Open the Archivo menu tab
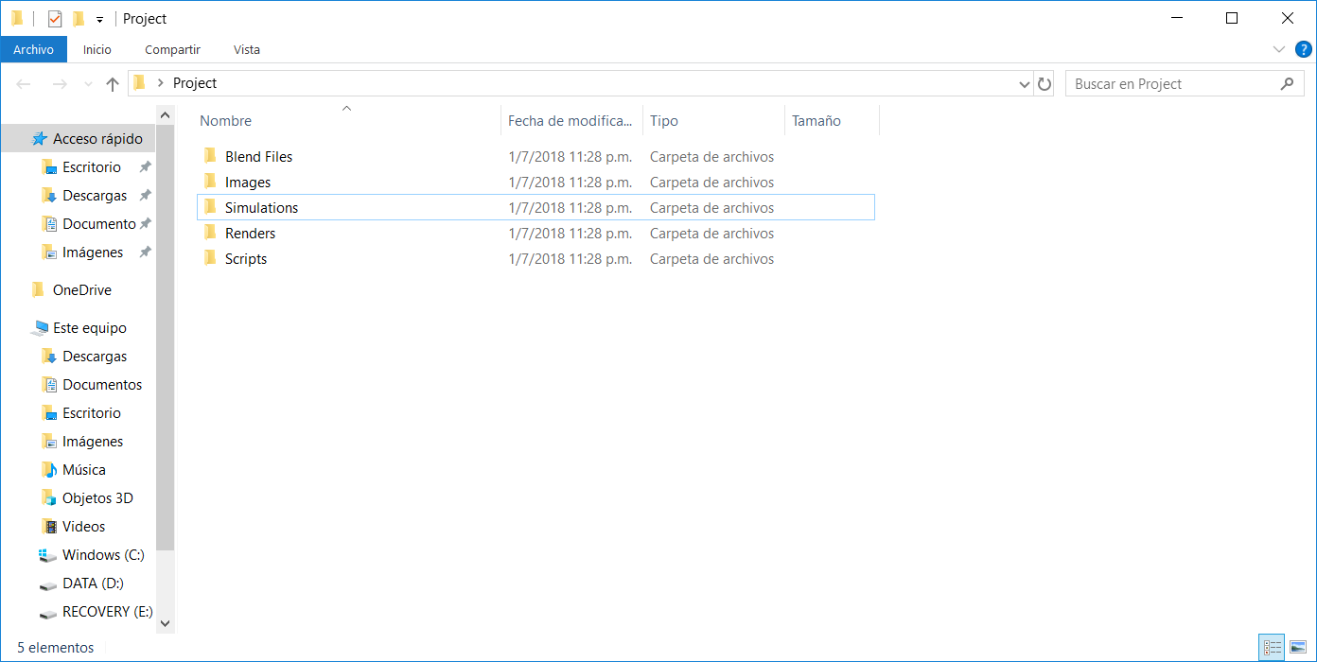The image size is (1317, 662). (34, 49)
